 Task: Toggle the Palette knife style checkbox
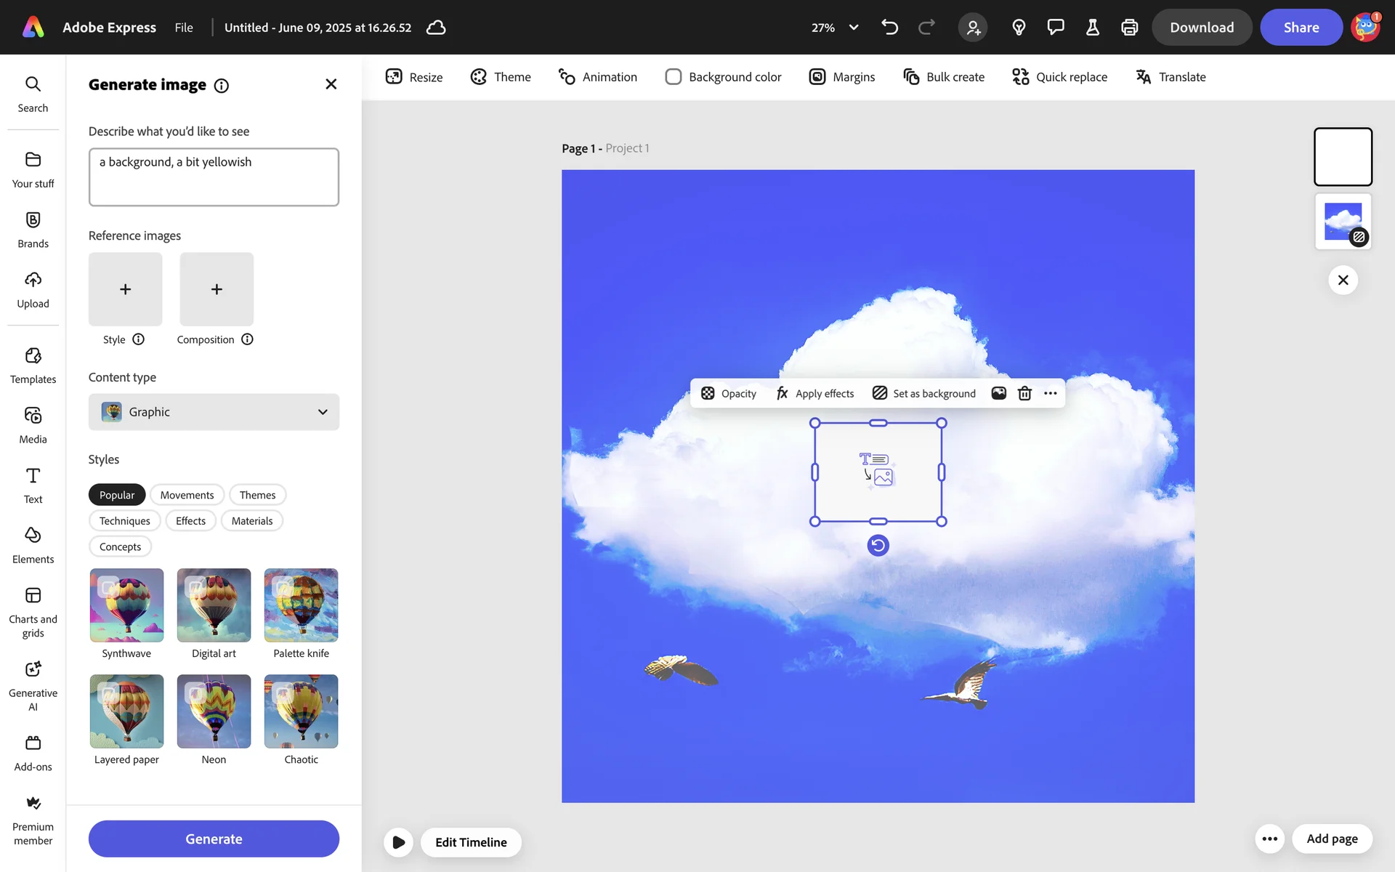[x=283, y=586]
